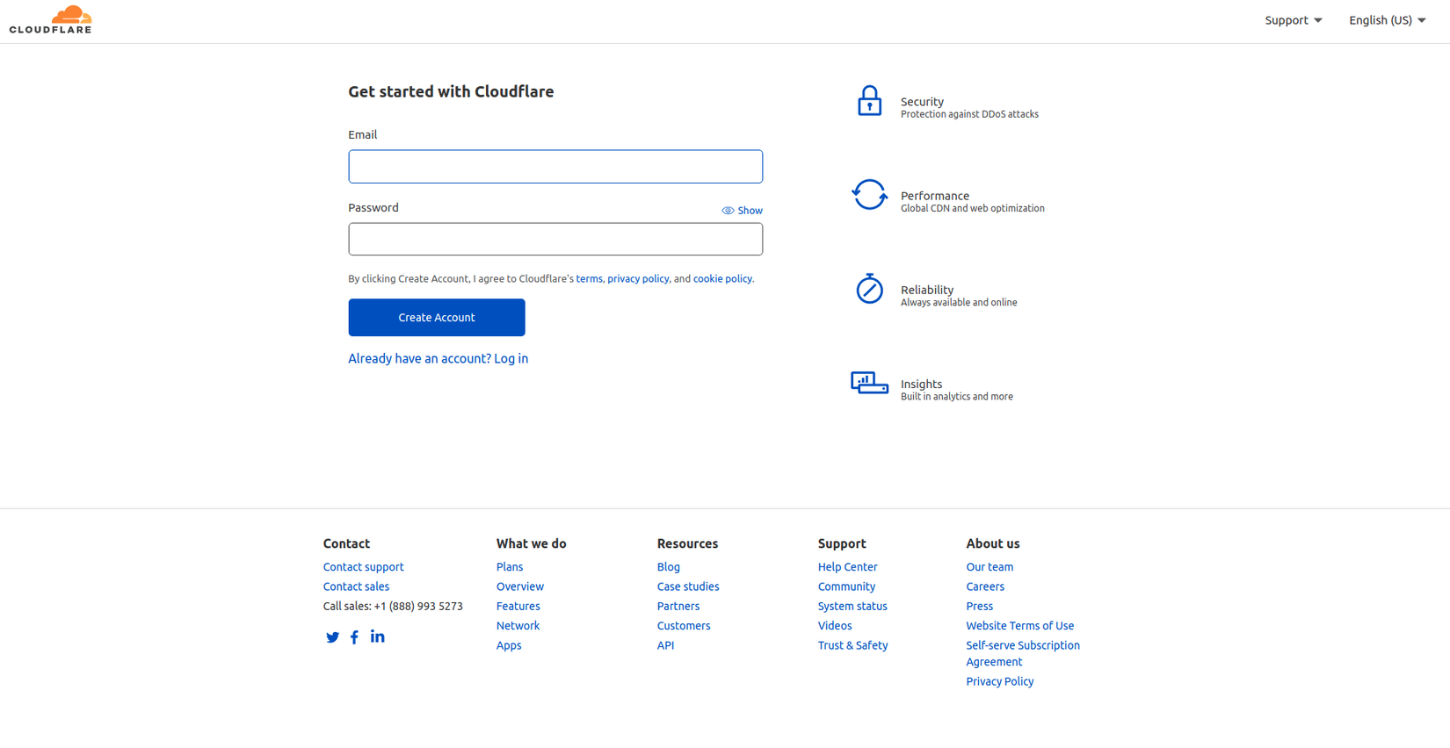Screen dimensions: 1450x748
Task: Open the English (US) language dropdown
Action: coord(1387,20)
